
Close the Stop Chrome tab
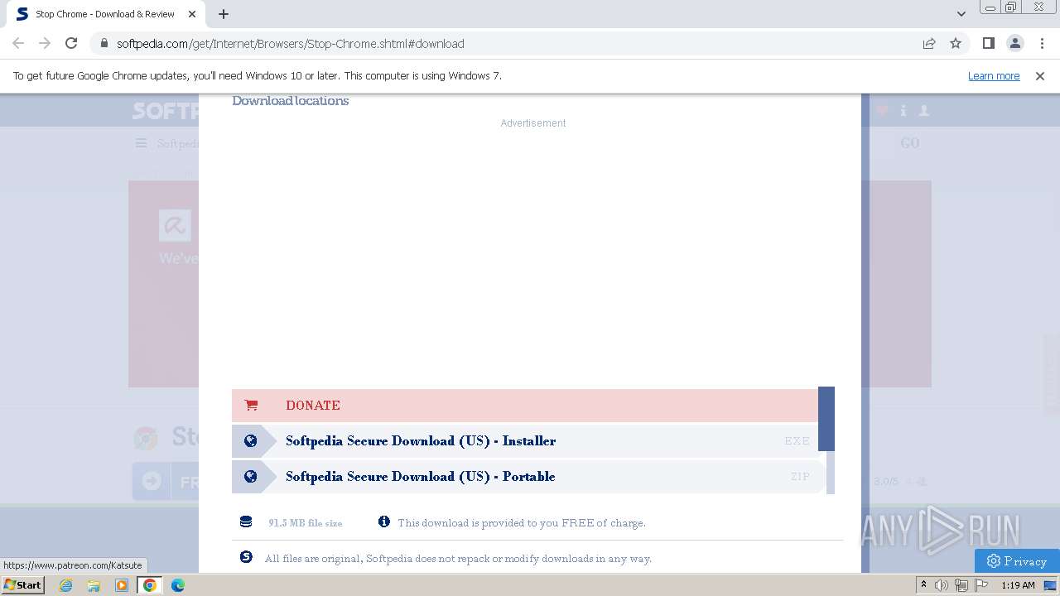click(193, 14)
